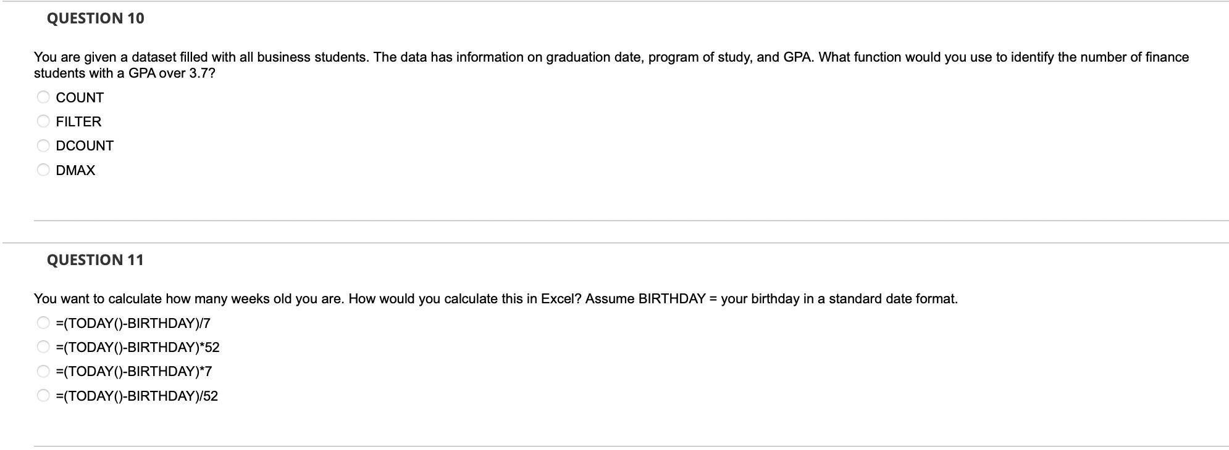This screenshot has width=1229, height=450.
Task: Click the =(TODAY()-BIRTHDAY)*52 formula text
Action: (137, 348)
